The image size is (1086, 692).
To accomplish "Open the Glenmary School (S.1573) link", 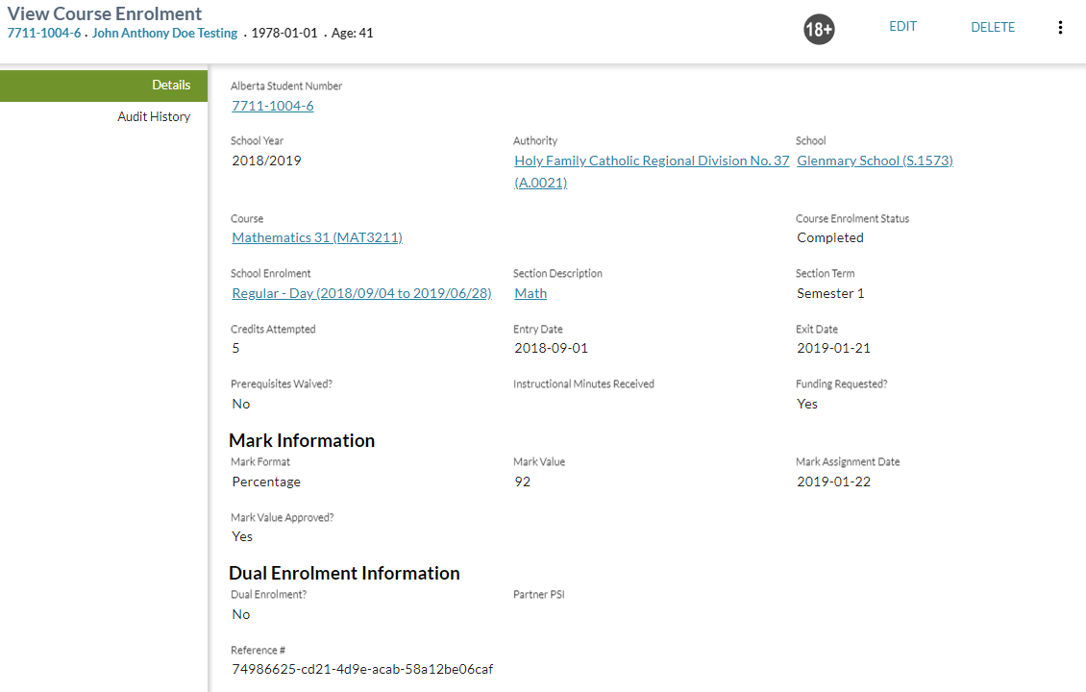I will tap(875, 161).
